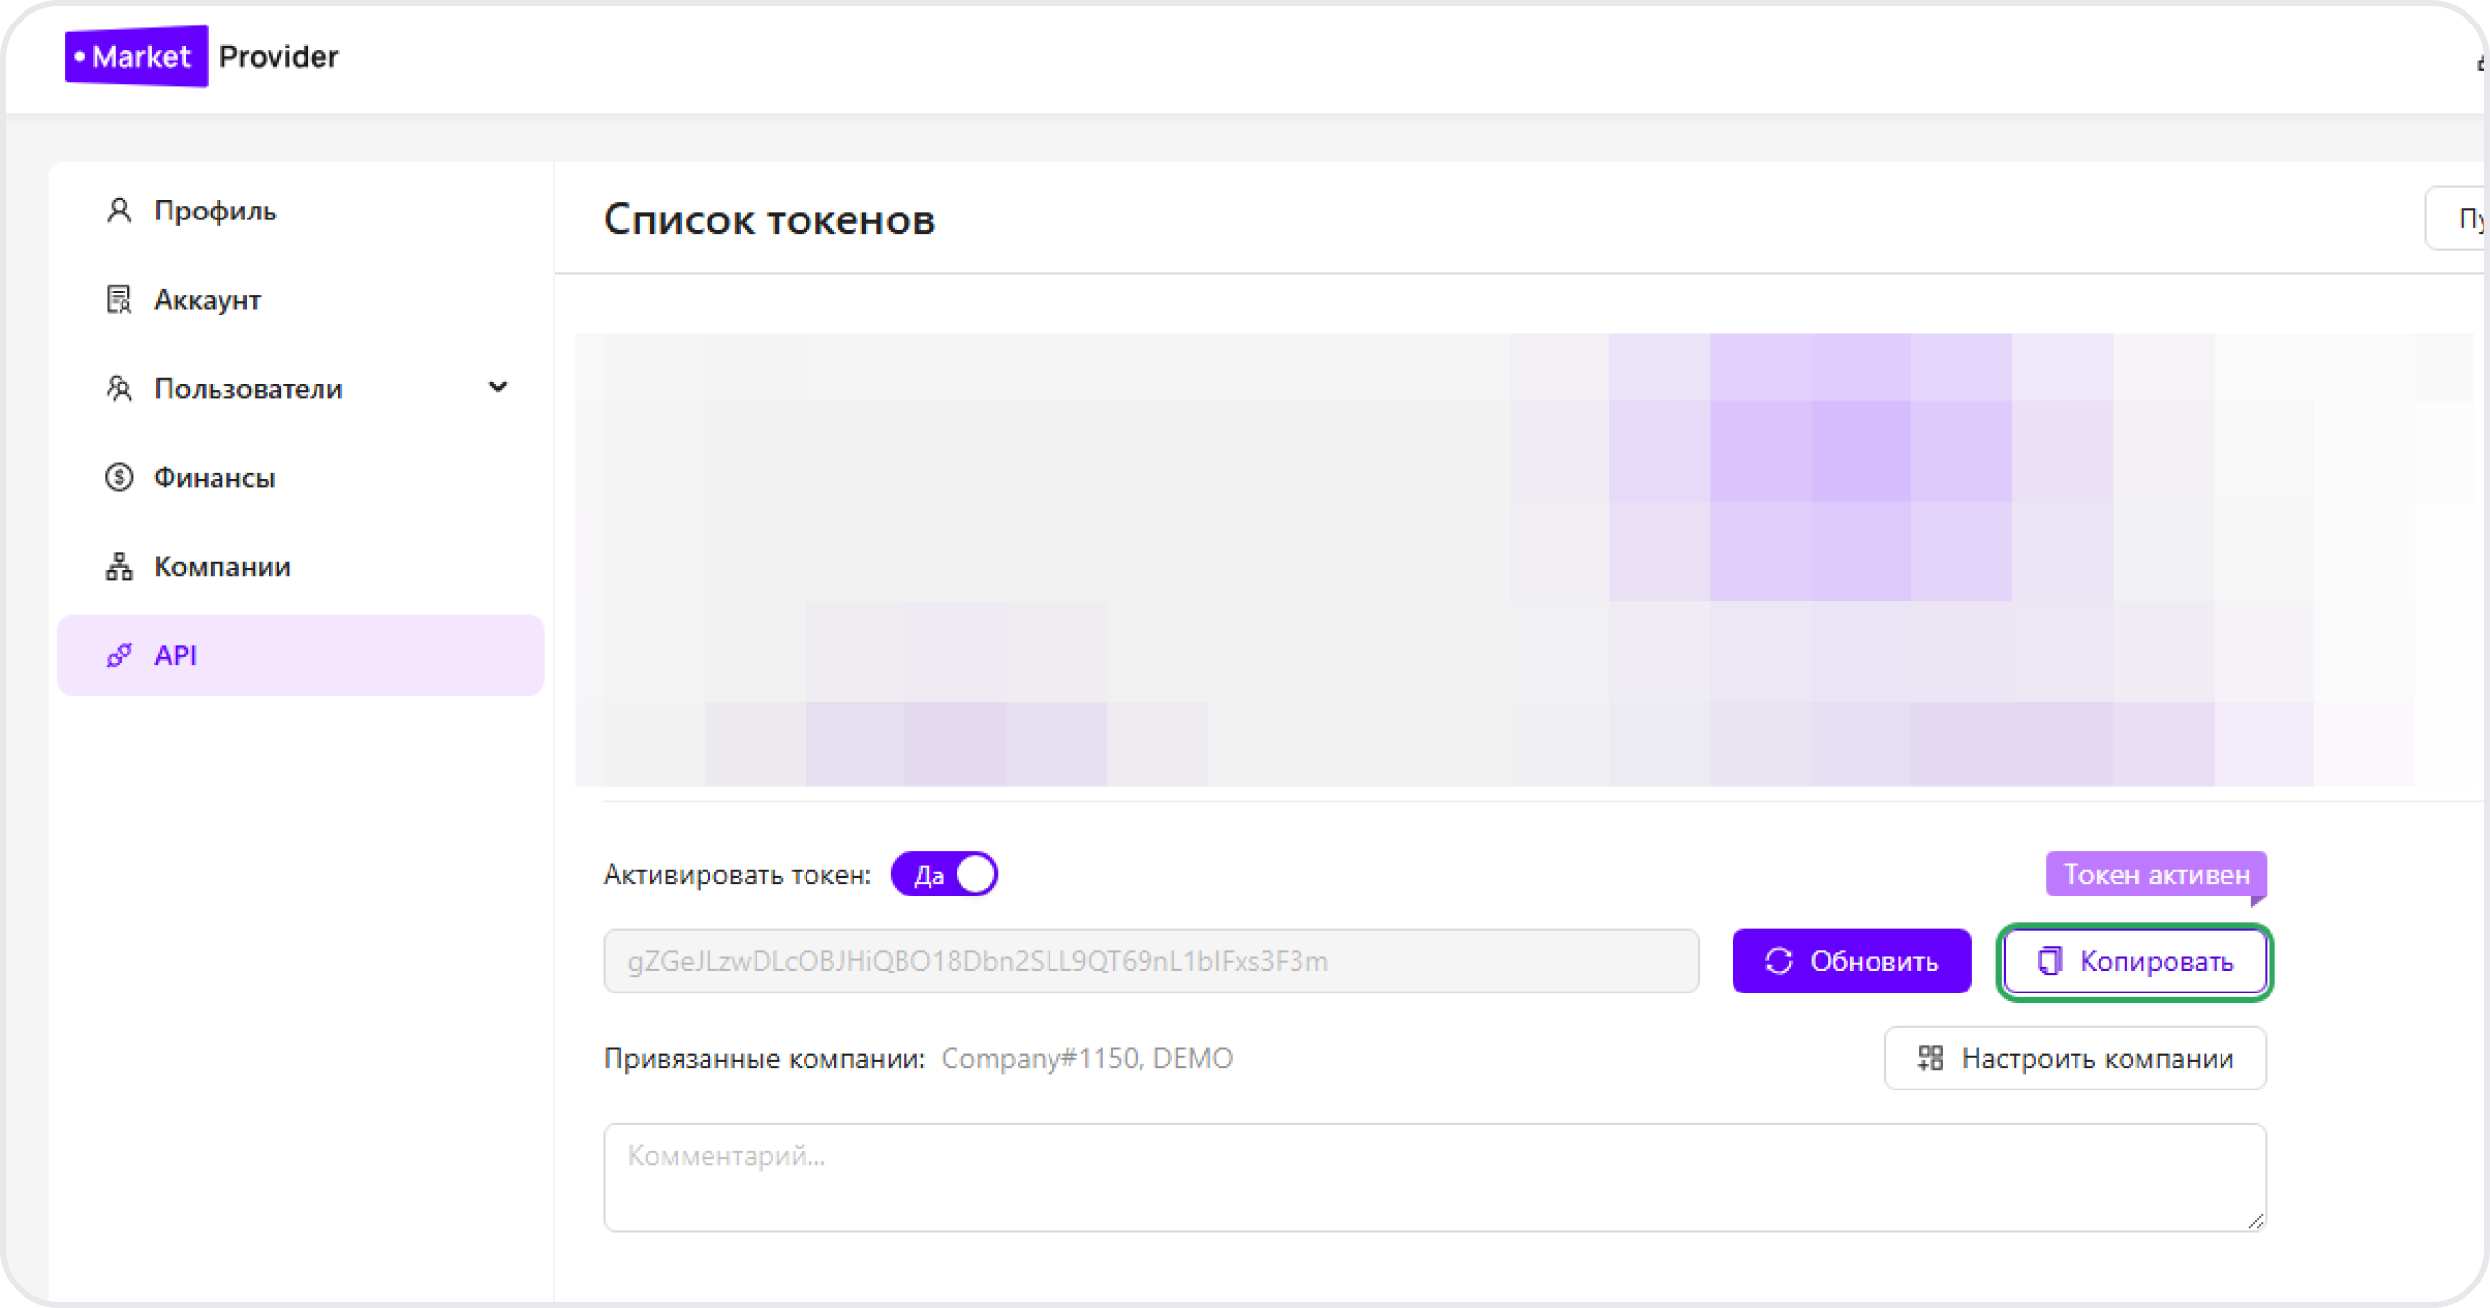Click the Profile person icon in sidebar
This screenshot has width=2490, height=1308.
[x=119, y=211]
